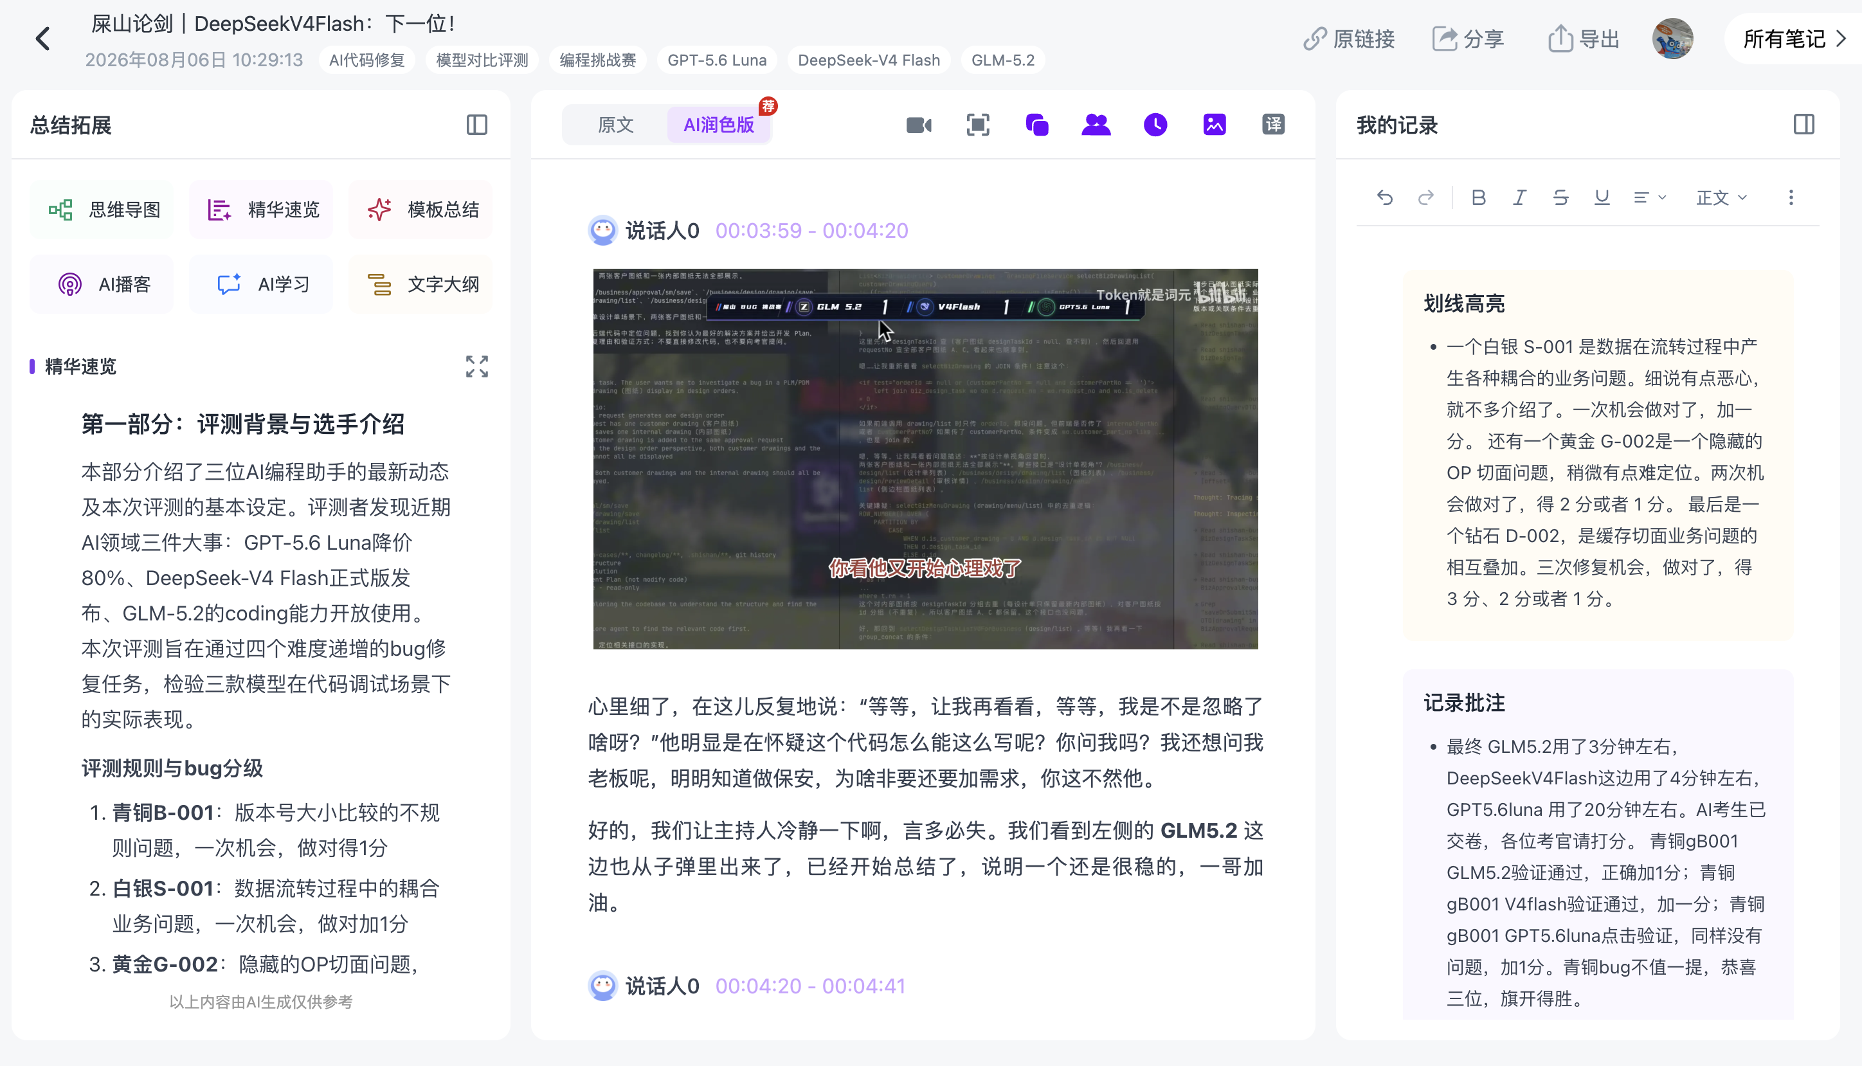Toggle strikethrough formatting in notes
The height and width of the screenshot is (1066, 1862).
(x=1560, y=197)
